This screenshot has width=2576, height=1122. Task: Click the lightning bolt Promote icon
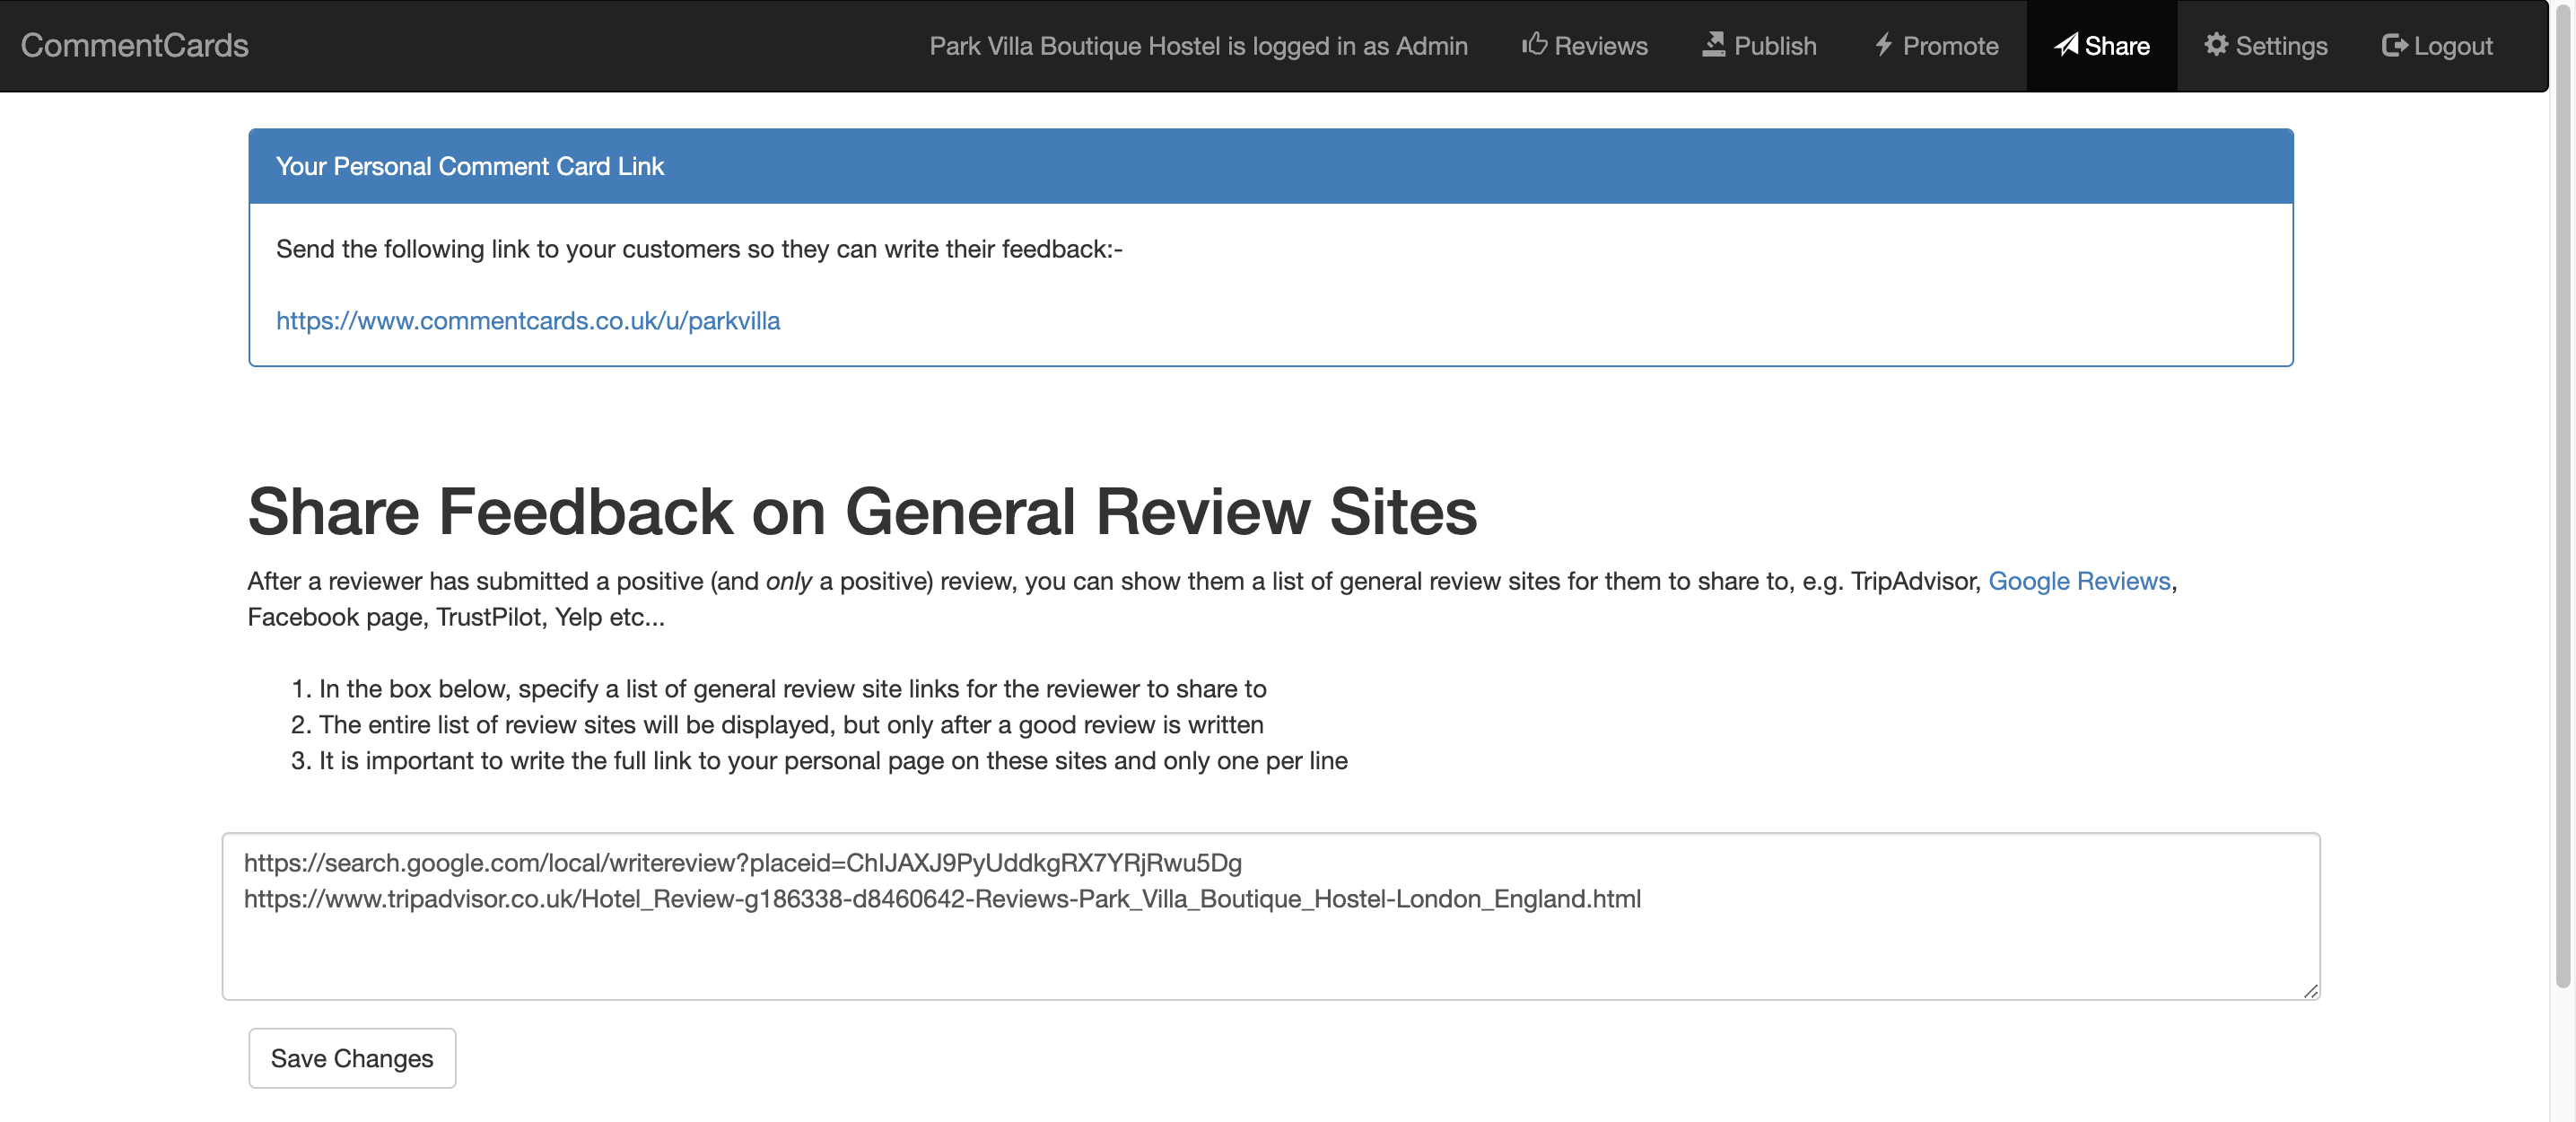pyautogui.click(x=1884, y=44)
